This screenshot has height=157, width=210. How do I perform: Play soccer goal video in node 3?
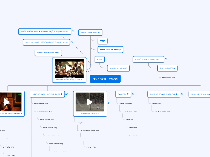click(x=90, y=102)
